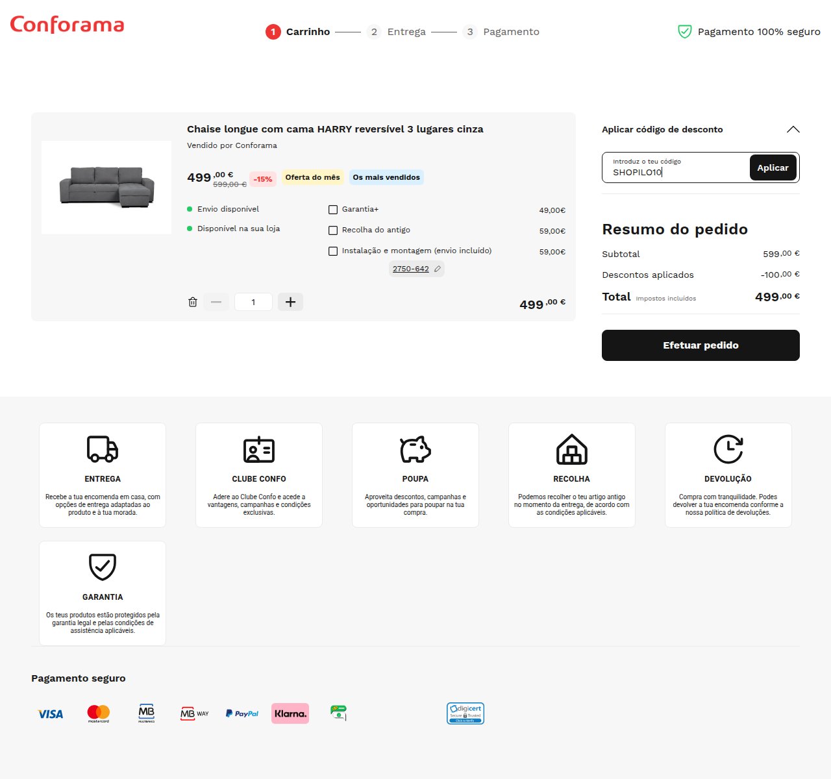The height and width of the screenshot is (779, 831).
Task: Click the Pagamento 100% seguro text
Action: (x=759, y=32)
